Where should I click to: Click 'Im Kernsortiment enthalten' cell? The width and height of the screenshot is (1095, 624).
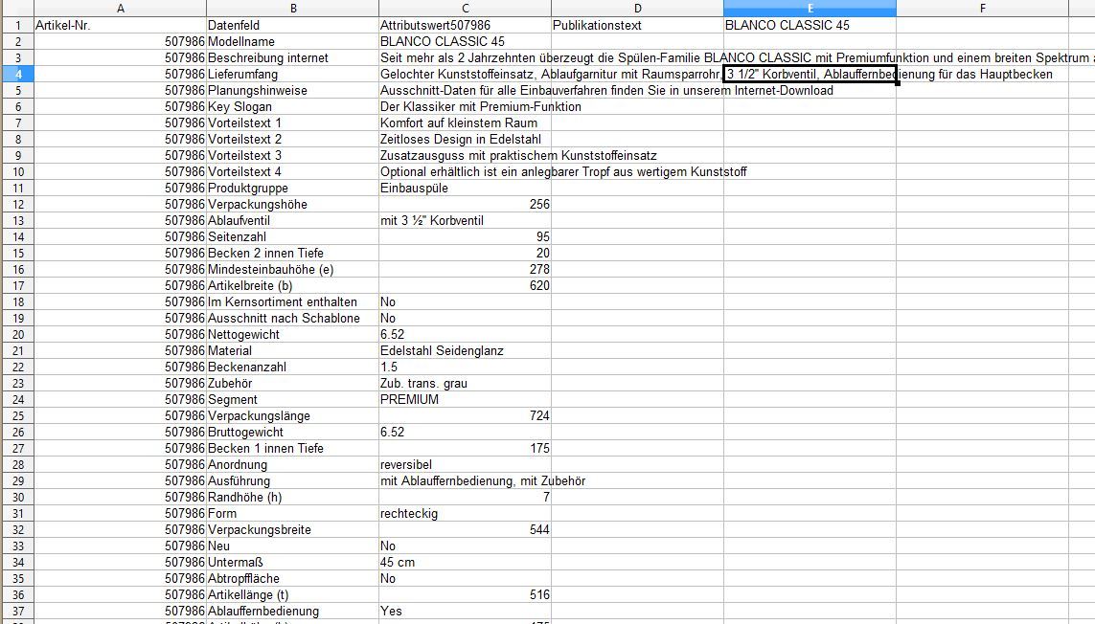[292, 302]
